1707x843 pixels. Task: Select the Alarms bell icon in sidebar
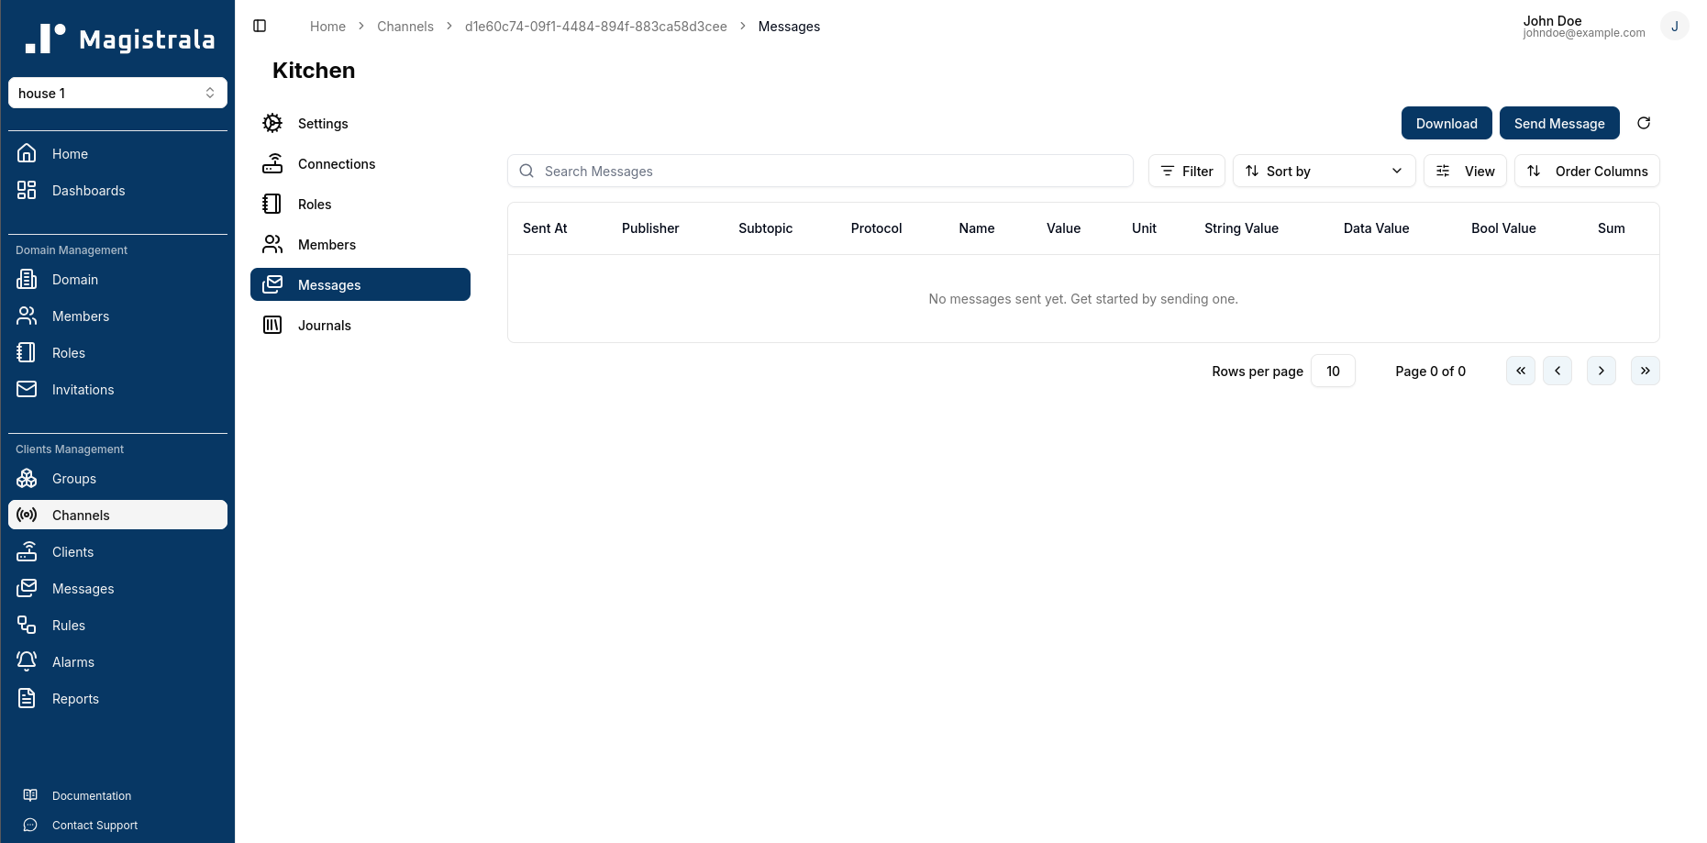coord(28,661)
